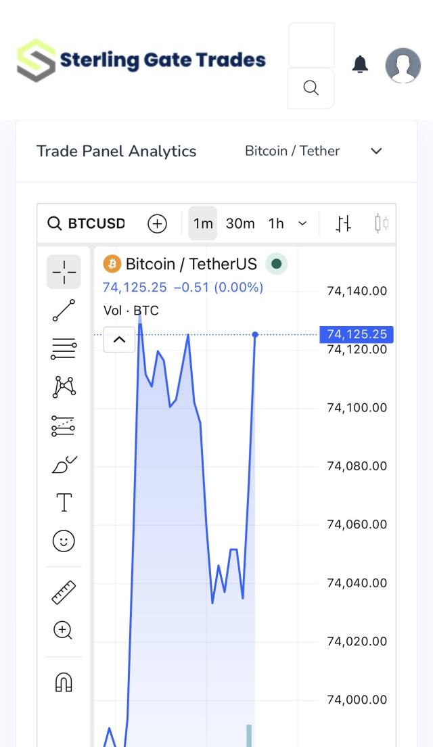Select the XABCD pattern tool
433x747 pixels.
(64, 387)
